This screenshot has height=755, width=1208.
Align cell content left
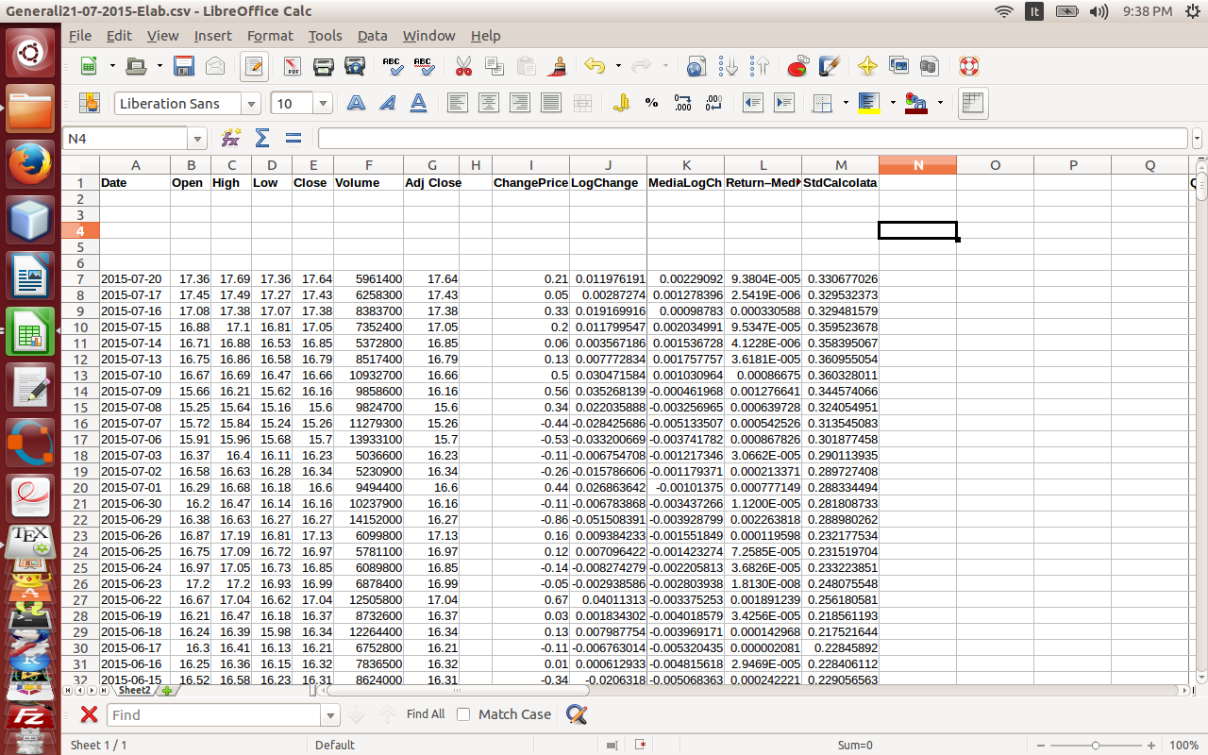coord(458,103)
